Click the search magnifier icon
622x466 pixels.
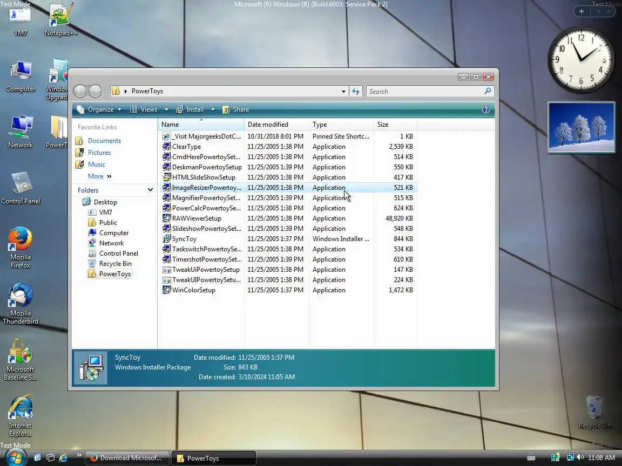coord(488,91)
